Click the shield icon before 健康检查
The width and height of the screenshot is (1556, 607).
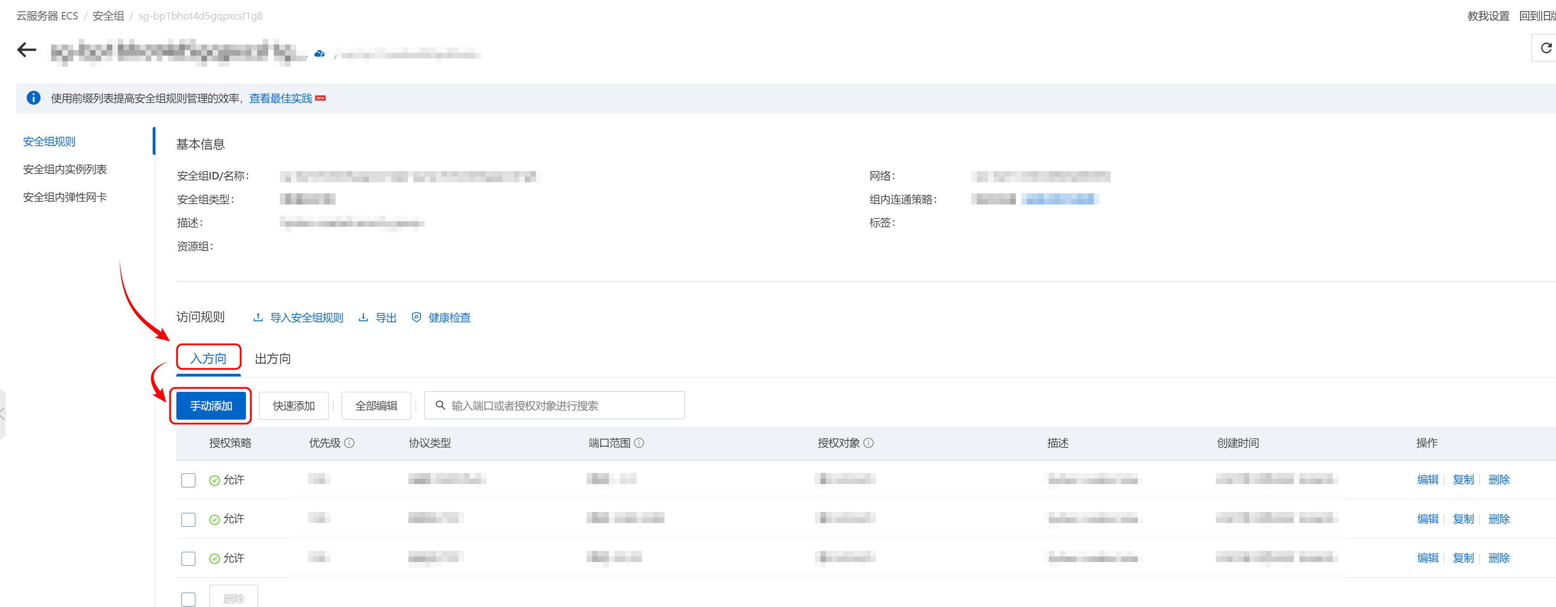pyautogui.click(x=416, y=317)
